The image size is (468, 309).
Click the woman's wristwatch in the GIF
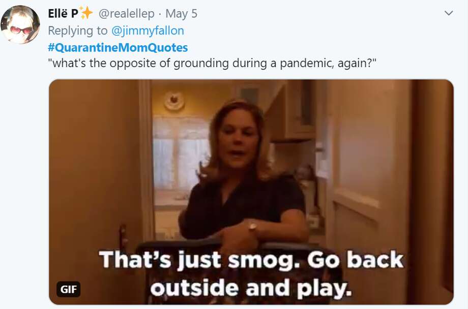tap(252, 226)
